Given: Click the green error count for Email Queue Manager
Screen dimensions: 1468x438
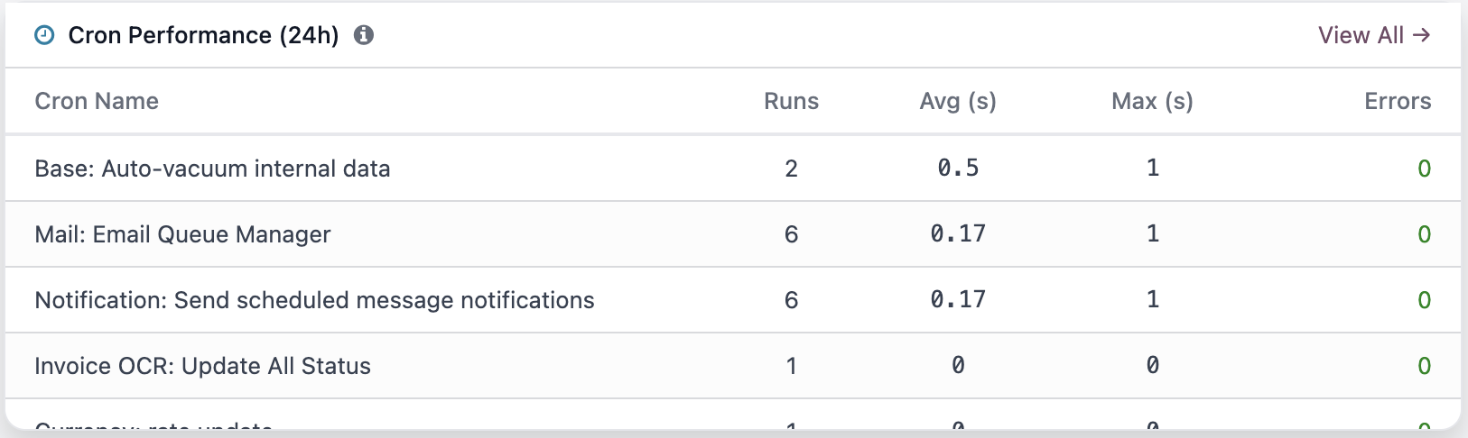Looking at the screenshot, I should tap(1424, 234).
